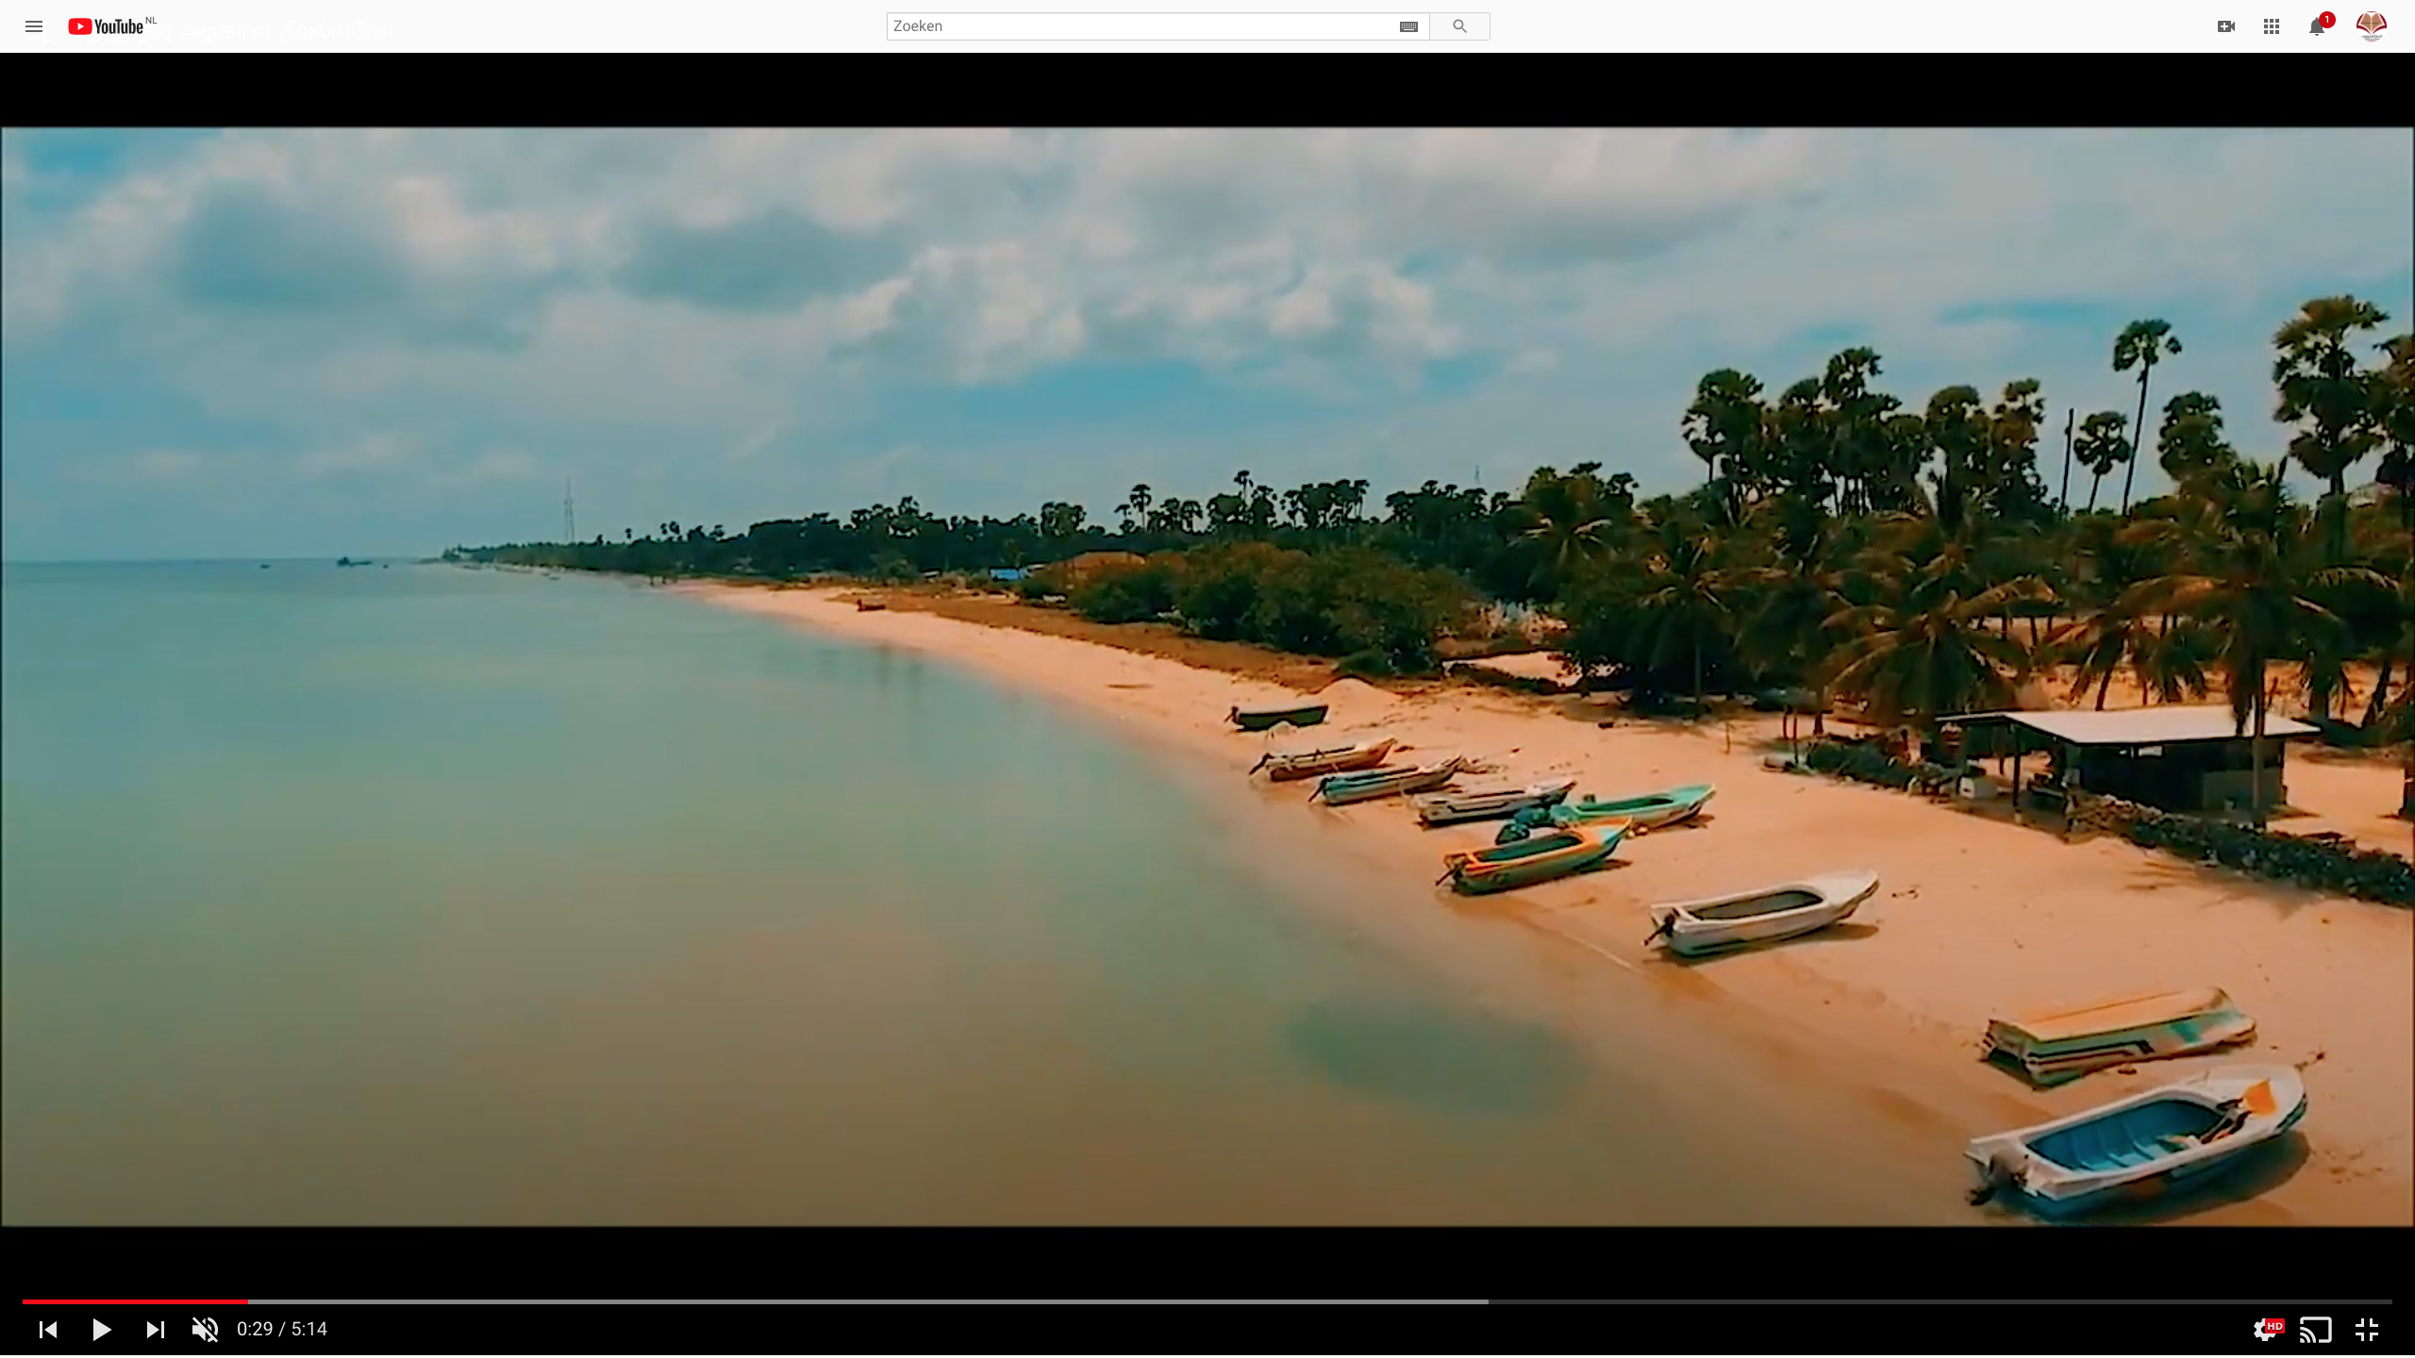Open the account avatar menu
Viewport: 2415px width, 1358px height.
tap(2371, 26)
